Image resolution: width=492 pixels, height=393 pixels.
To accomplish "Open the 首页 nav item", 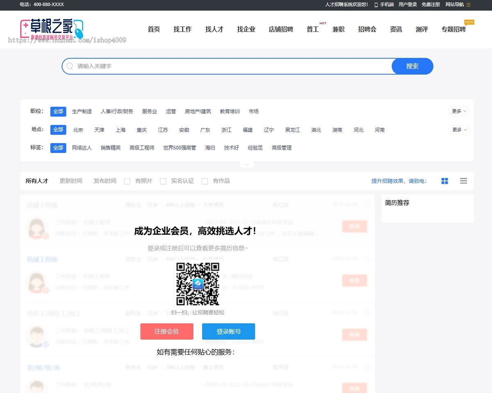I will (x=154, y=29).
